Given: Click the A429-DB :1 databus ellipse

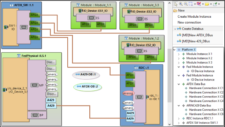Looking at the screenshot, I should (x=86, y=75).
